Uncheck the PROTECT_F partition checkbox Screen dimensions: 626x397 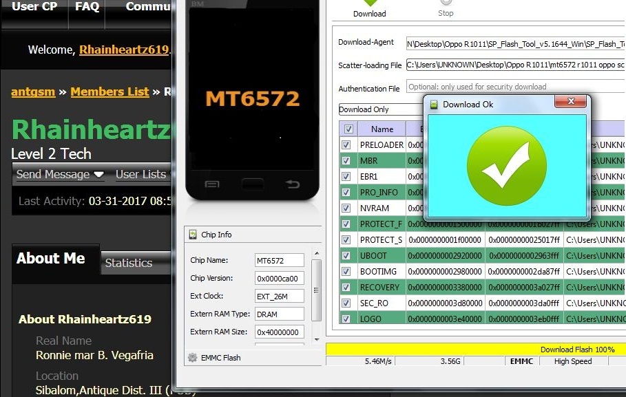[x=346, y=224]
